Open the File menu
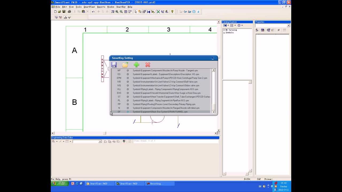342x192 pixels. click(x=58, y=7)
